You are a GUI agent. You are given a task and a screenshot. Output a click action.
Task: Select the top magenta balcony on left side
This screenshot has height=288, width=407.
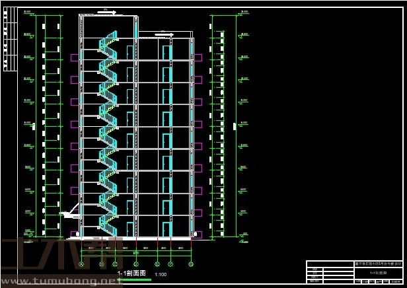pyautogui.click(x=75, y=57)
